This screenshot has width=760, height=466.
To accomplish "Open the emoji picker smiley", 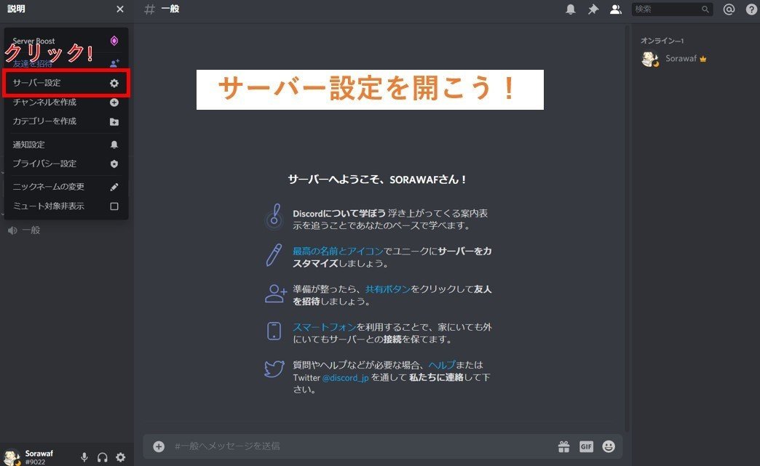I will 609,446.
